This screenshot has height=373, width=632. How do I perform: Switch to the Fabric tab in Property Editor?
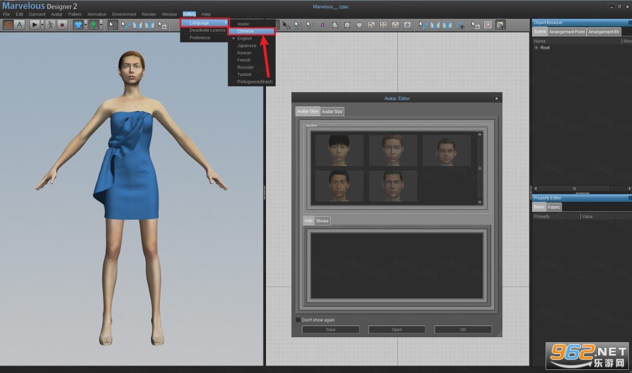tap(554, 207)
